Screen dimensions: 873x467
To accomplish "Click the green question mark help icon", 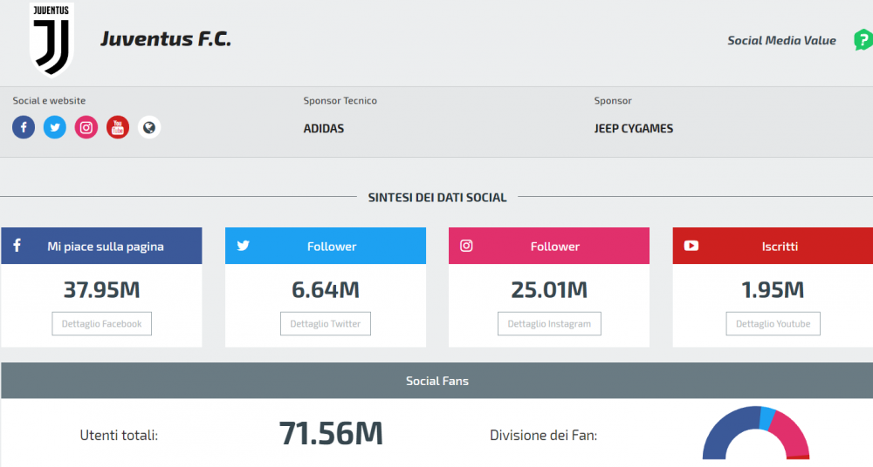I will pos(863,40).
